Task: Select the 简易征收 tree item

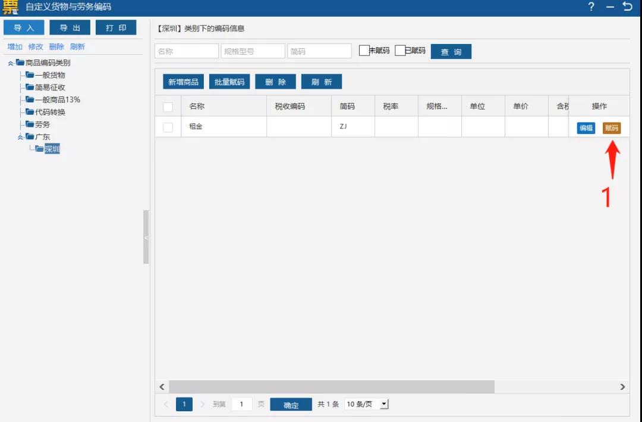Action: click(50, 87)
